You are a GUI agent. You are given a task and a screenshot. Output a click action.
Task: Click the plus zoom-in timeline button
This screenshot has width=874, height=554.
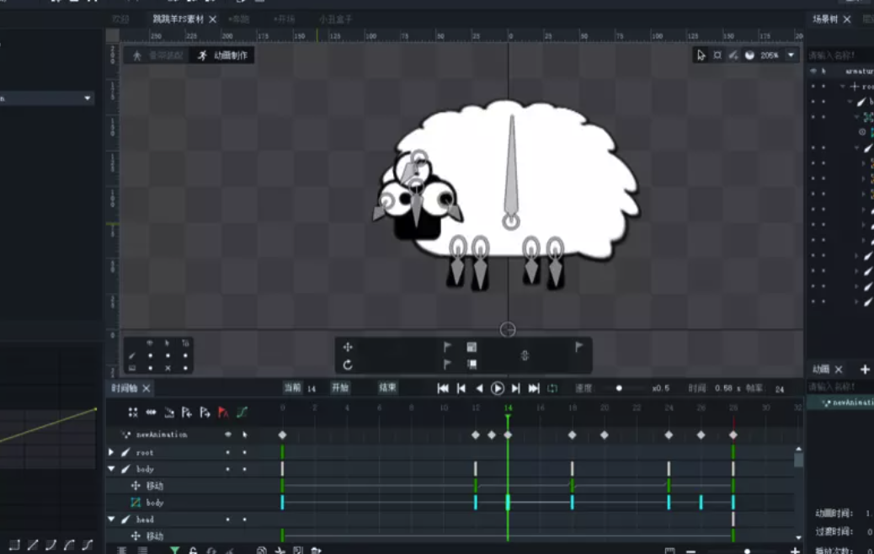point(794,551)
